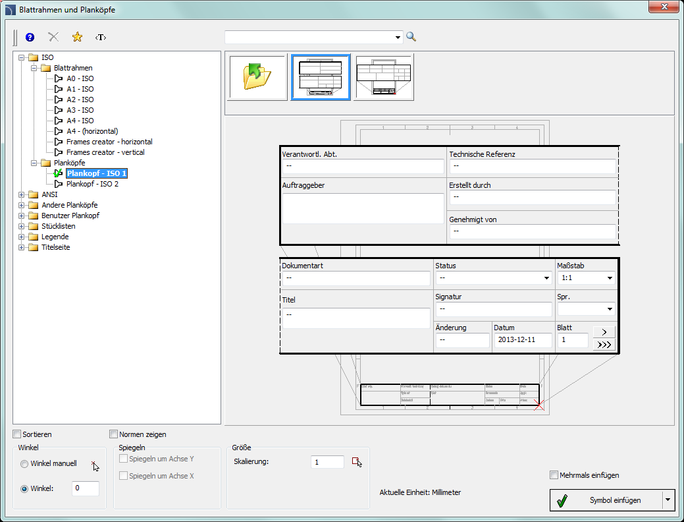
Task: Click the magnifying glass search icon
Action: tap(411, 37)
